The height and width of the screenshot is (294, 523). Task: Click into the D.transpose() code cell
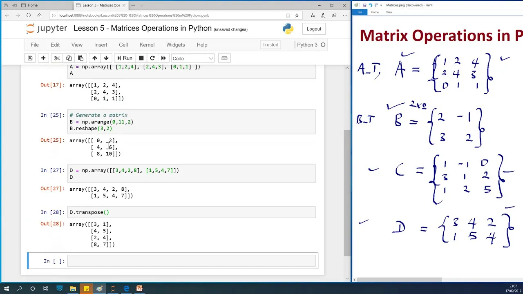[192, 212]
